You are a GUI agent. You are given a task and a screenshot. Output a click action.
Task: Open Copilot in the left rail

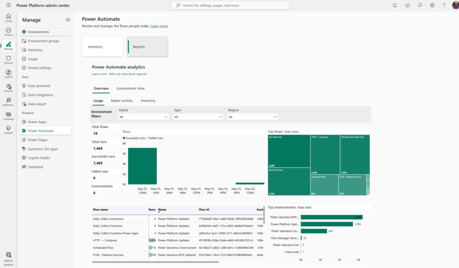[x=9, y=74]
